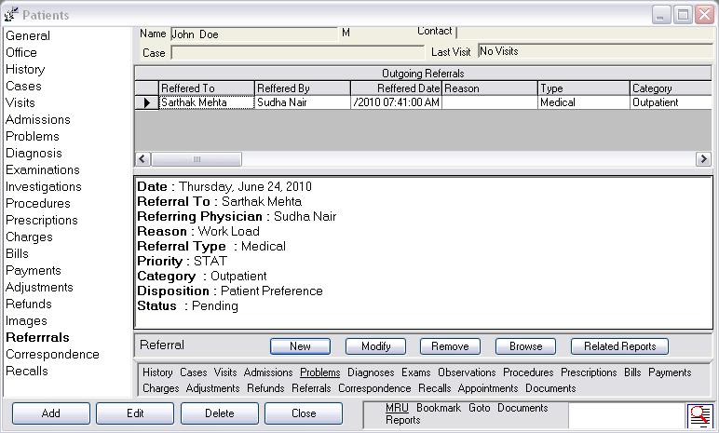Open the Appointments report link

click(488, 388)
